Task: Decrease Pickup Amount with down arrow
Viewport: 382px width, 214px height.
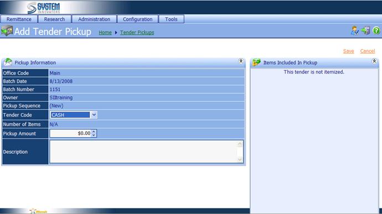Action: point(94,135)
